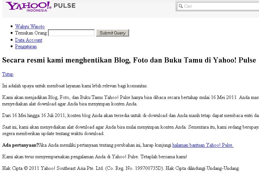Click the sentence 'Tetaplah bersama kami!'
Screen dimensions: 259x175
click(164, 157)
